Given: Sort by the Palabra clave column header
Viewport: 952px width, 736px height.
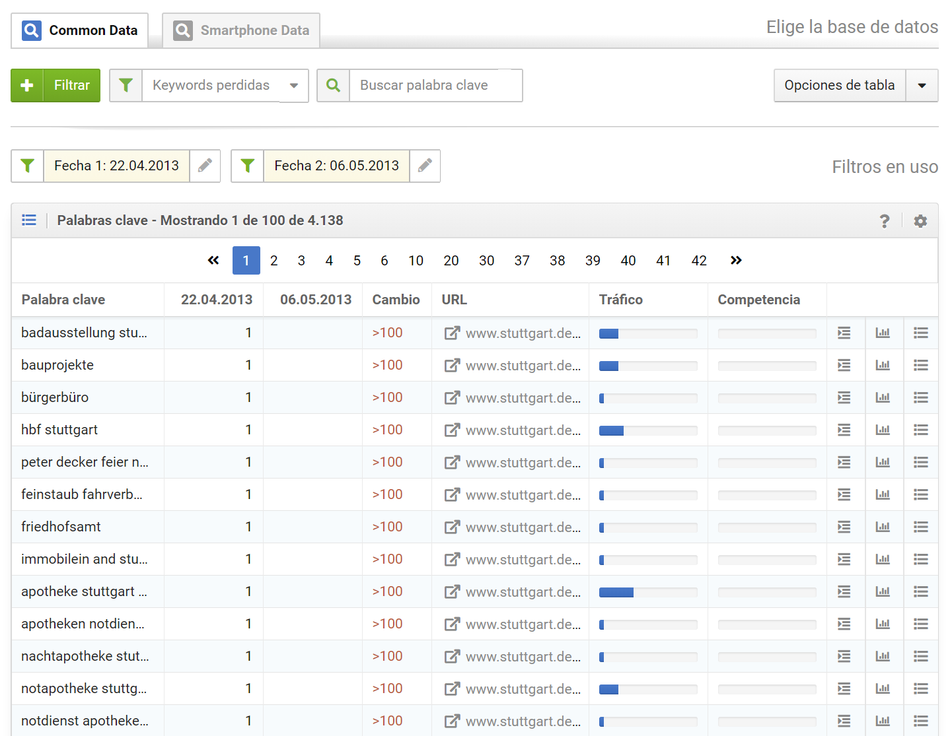Looking at the screenshot, I should (x=63, y=300).
